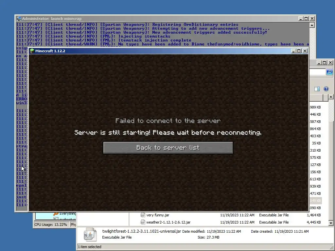Click the 127 KB size entry

(315, 165)
